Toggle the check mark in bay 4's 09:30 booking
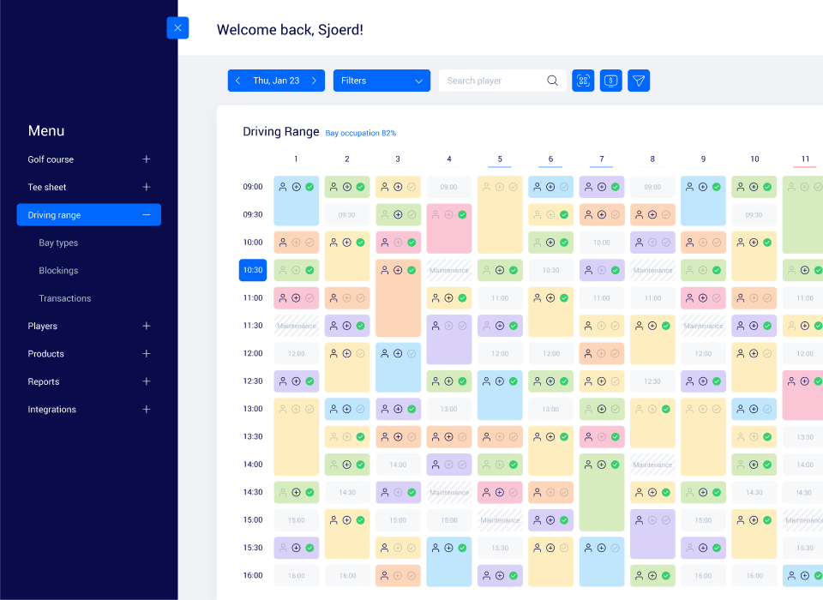Viewport: 823px width, 600px height. 462,214
